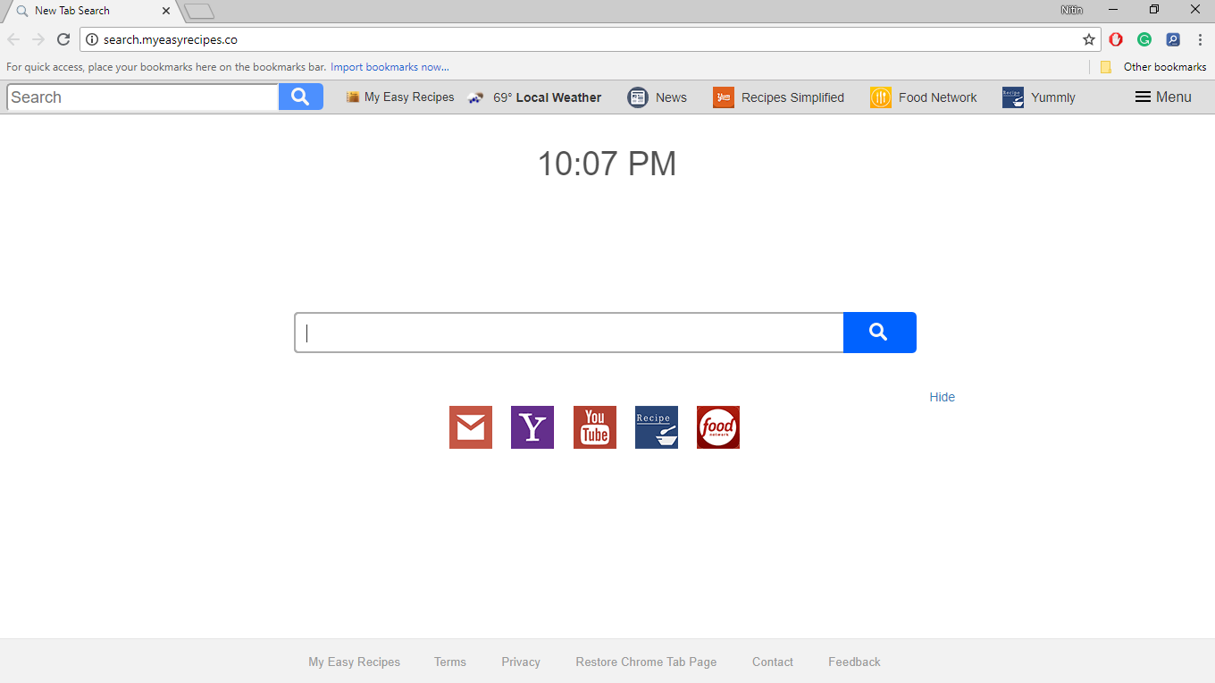Select the New Tab Search tab
The width and height of the screenshot is (1215, 683).
pos(89,11)
